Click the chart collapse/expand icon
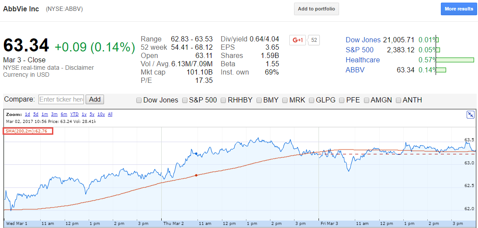Image resolution: width=478 pixels, height=228 pixels. (x=471, y=115)
